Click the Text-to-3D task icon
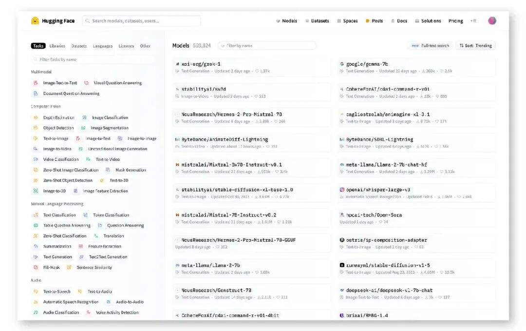The image size is (526, 331). (x=102, y=180)
